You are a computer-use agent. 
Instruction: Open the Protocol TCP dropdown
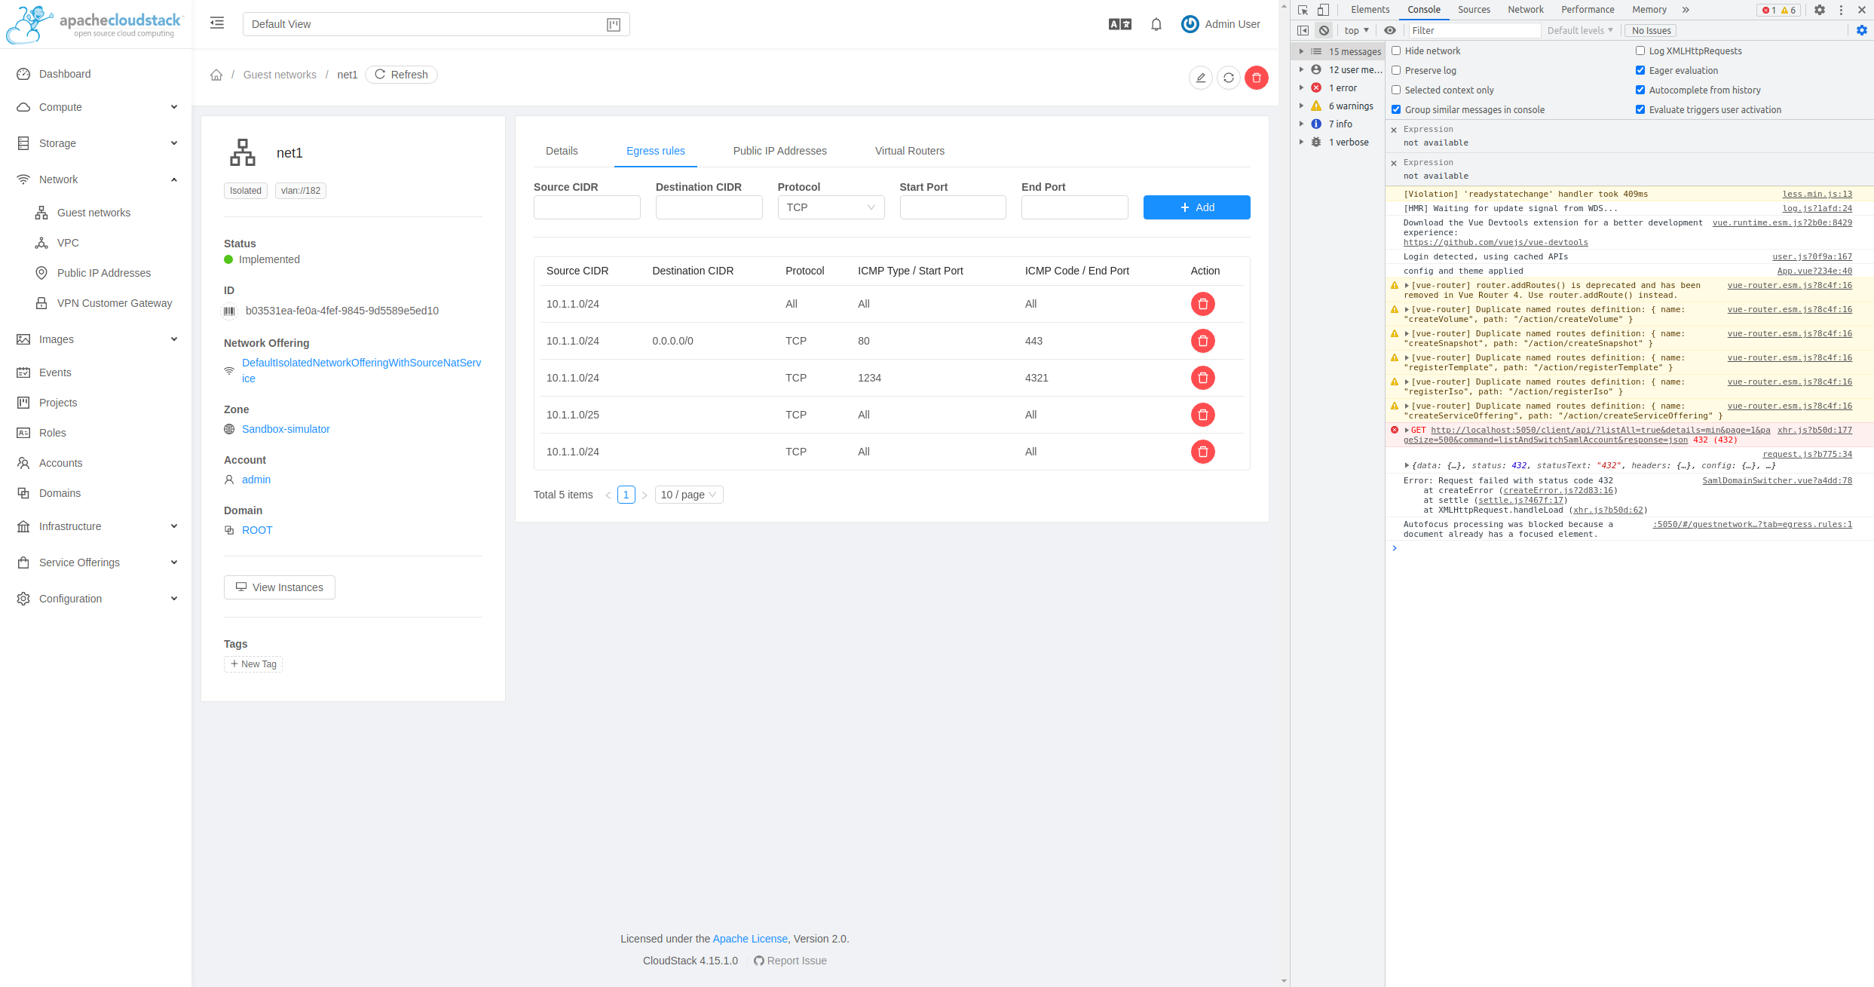pos(830,207)
